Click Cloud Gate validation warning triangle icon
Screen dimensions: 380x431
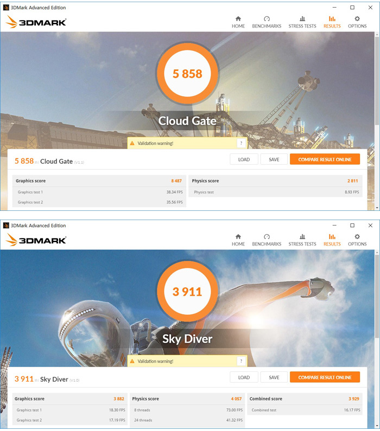click(x=132, y=143)
